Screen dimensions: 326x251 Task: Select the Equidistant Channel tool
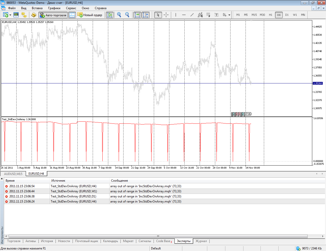point(200,15)
